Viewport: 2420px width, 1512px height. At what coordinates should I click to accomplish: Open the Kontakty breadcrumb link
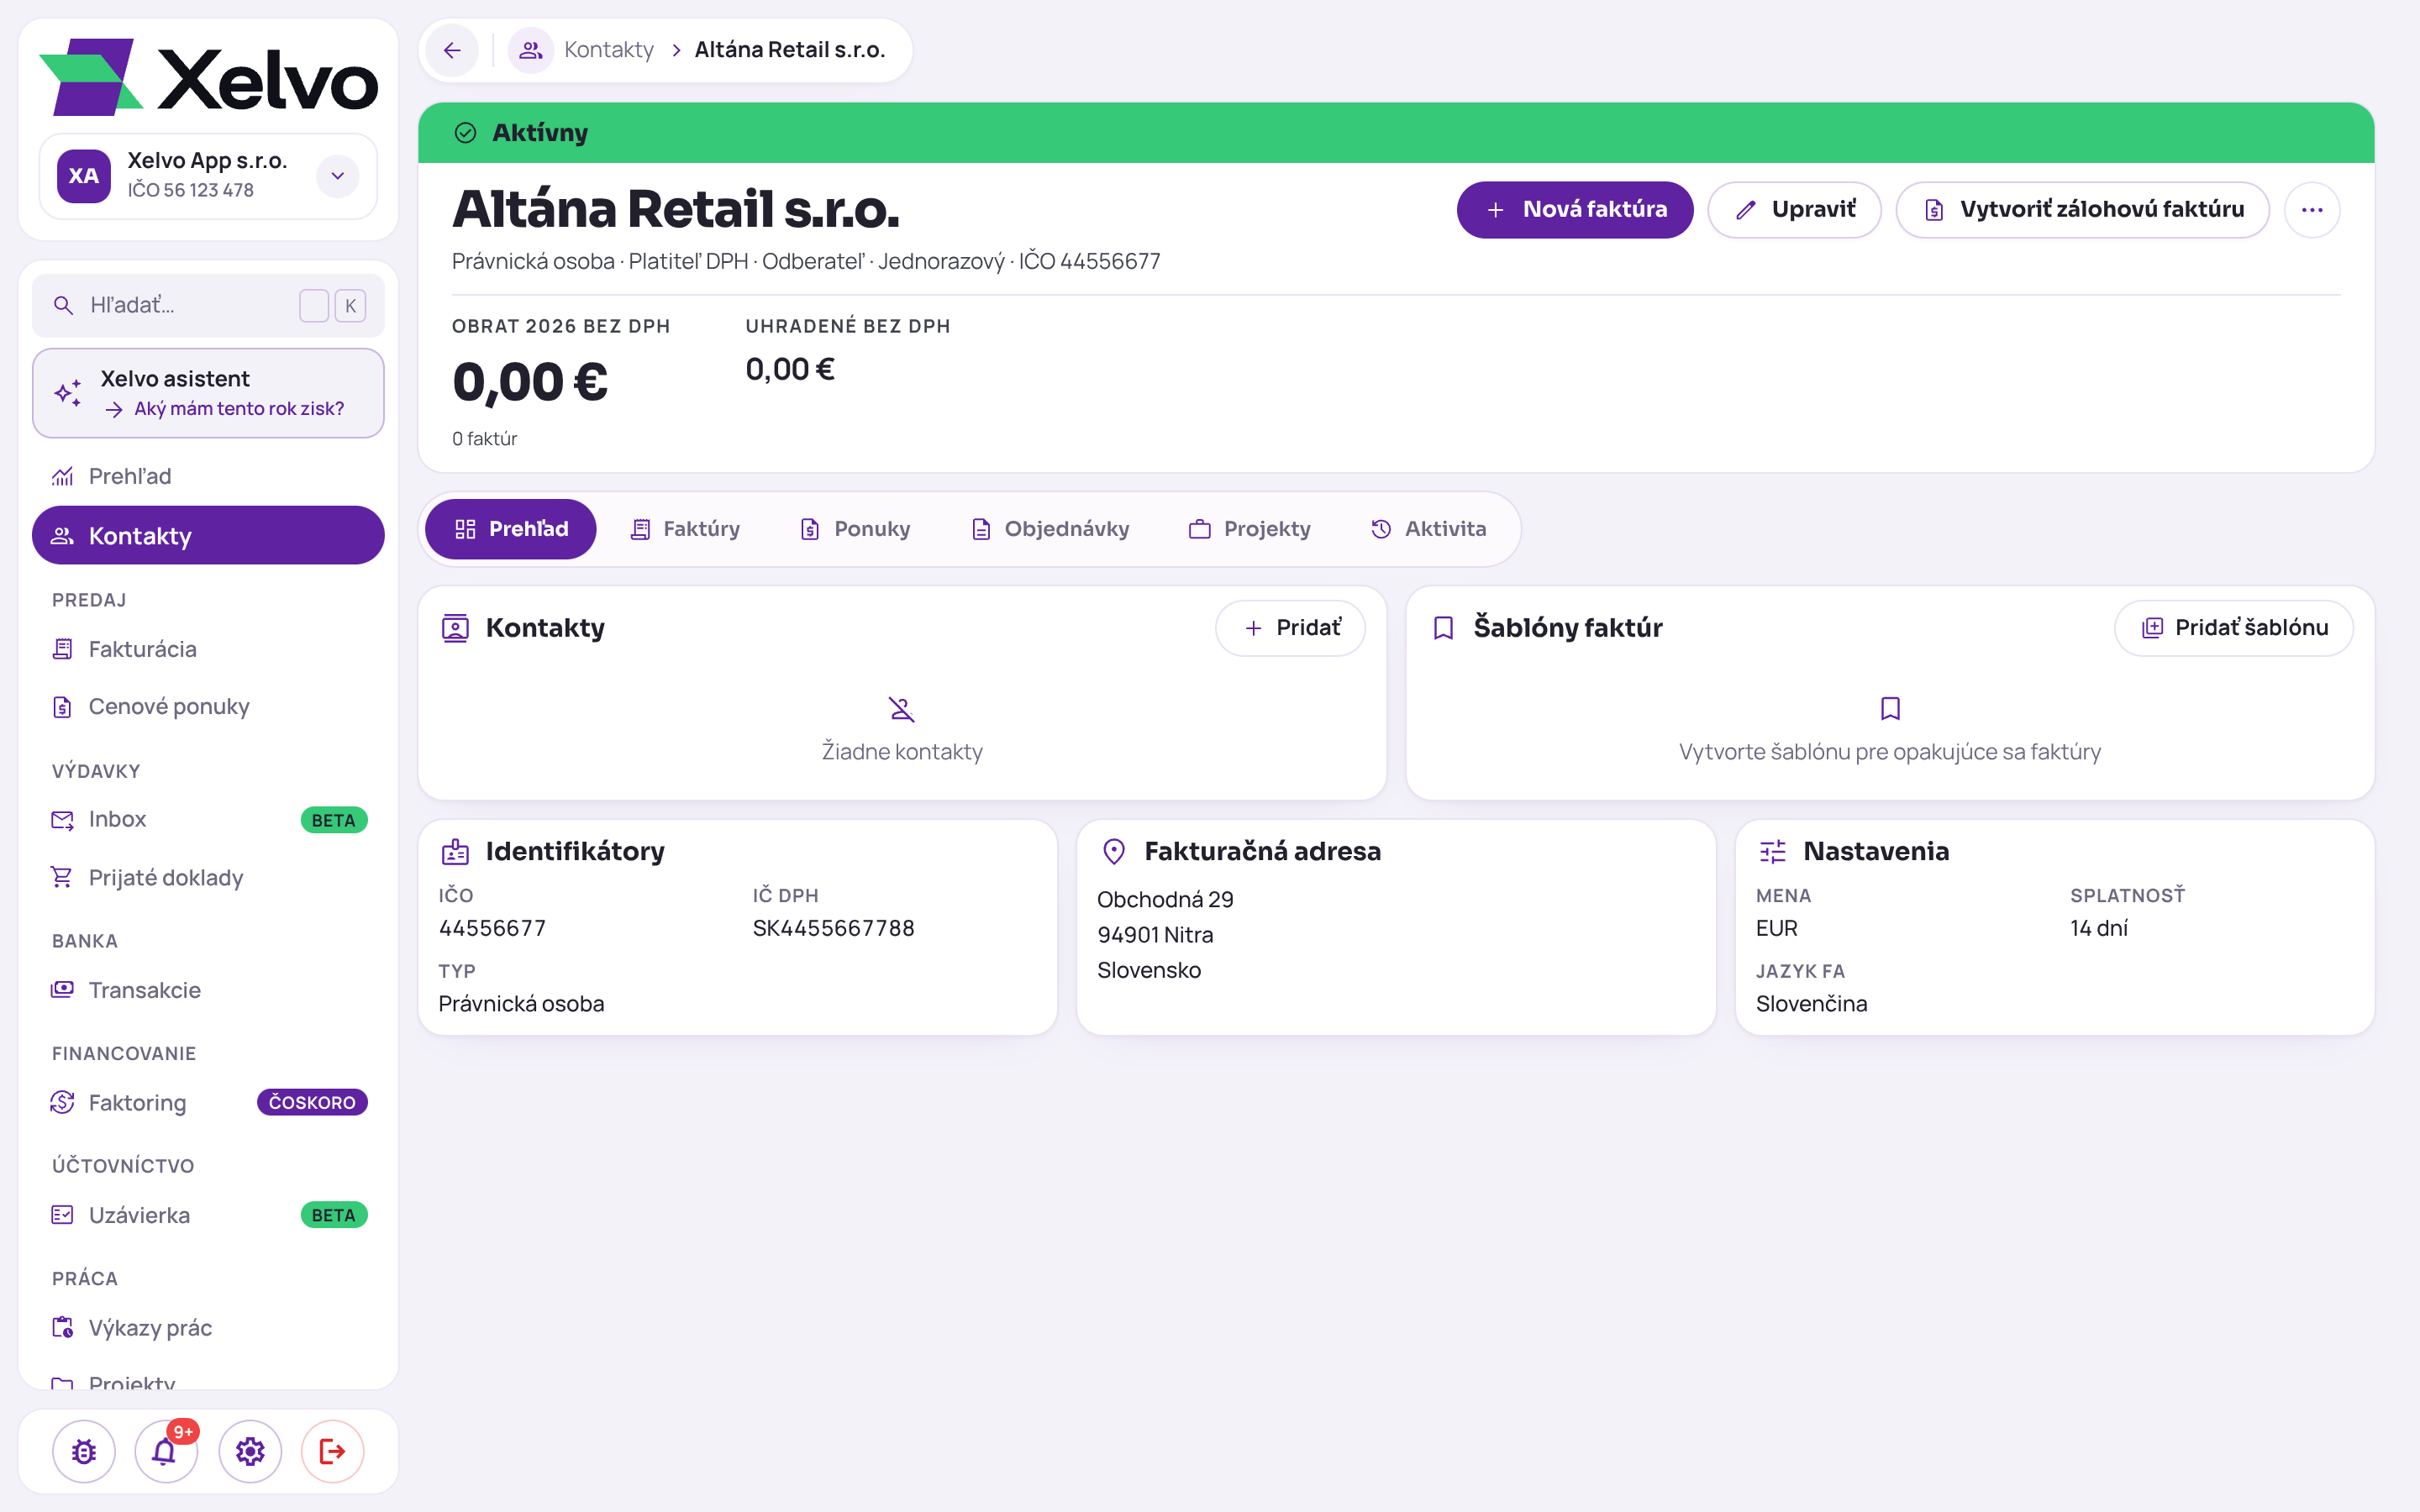click(x=608, y=50)
